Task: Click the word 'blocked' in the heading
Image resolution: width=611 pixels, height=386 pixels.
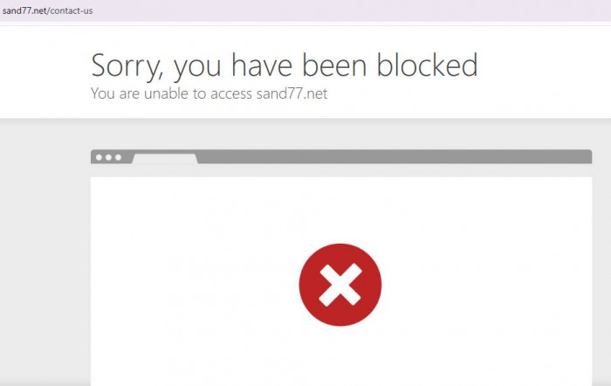Action: pos(427,65)
